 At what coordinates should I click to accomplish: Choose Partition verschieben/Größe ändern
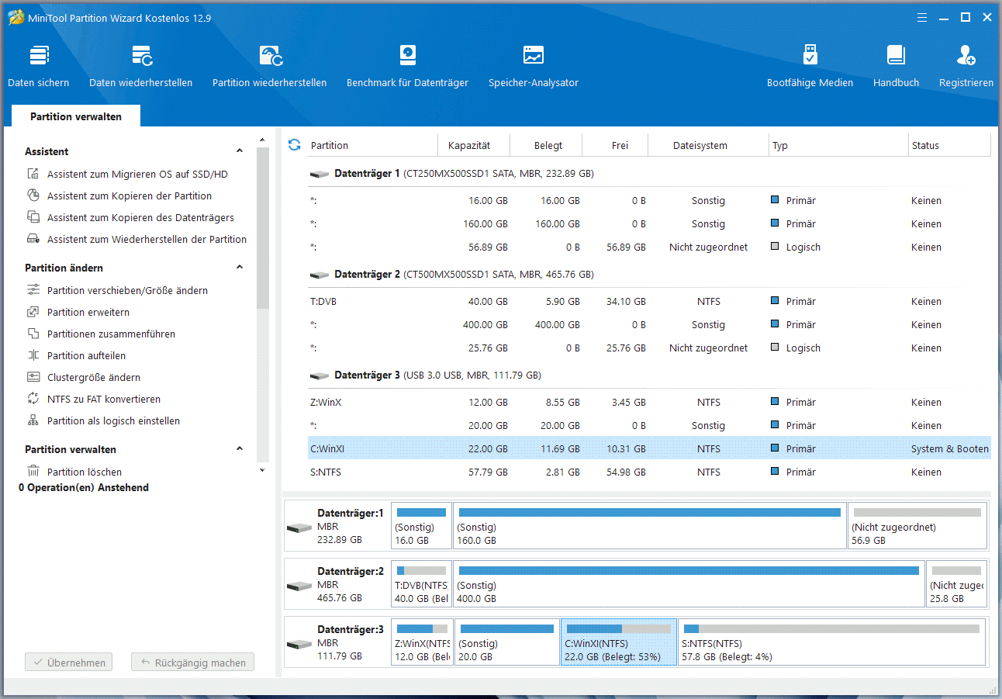tap(127, 291)
